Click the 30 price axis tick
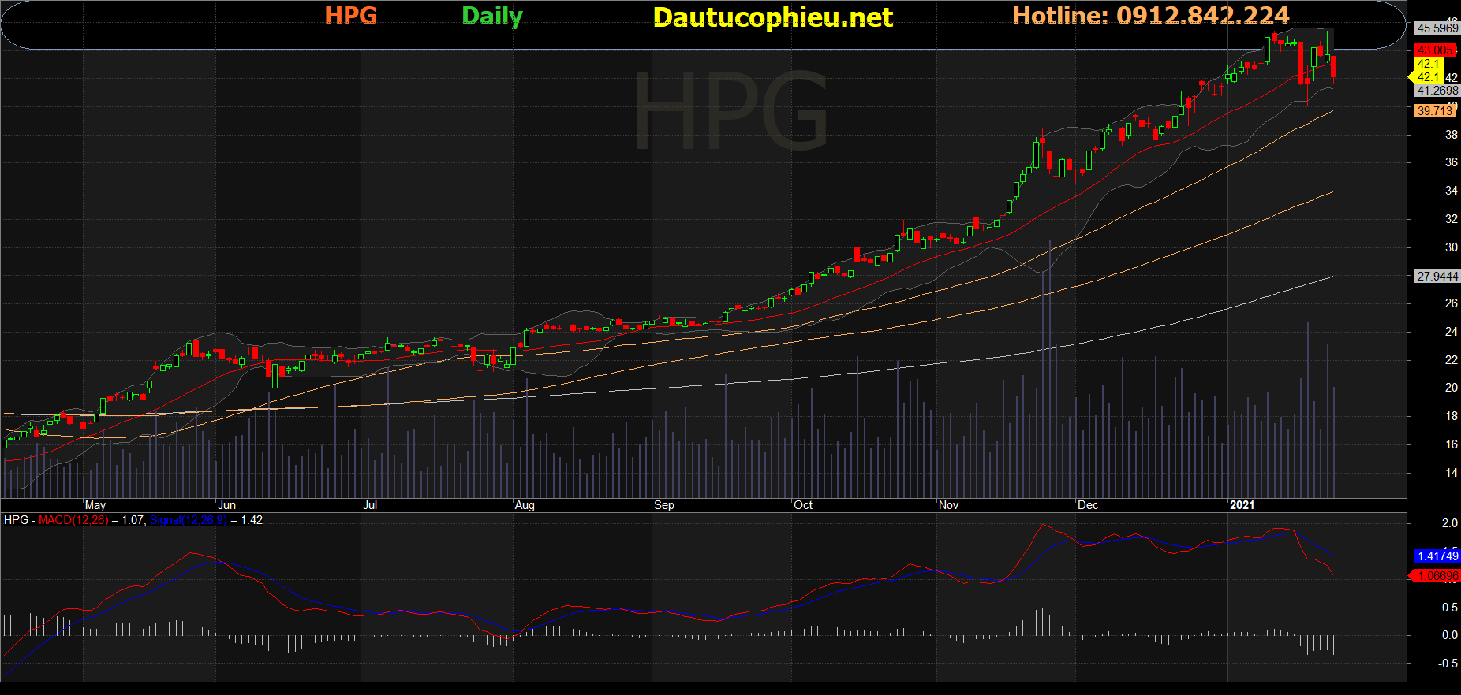Viewport: 1461px width, 695px height. click(1451, 247)
